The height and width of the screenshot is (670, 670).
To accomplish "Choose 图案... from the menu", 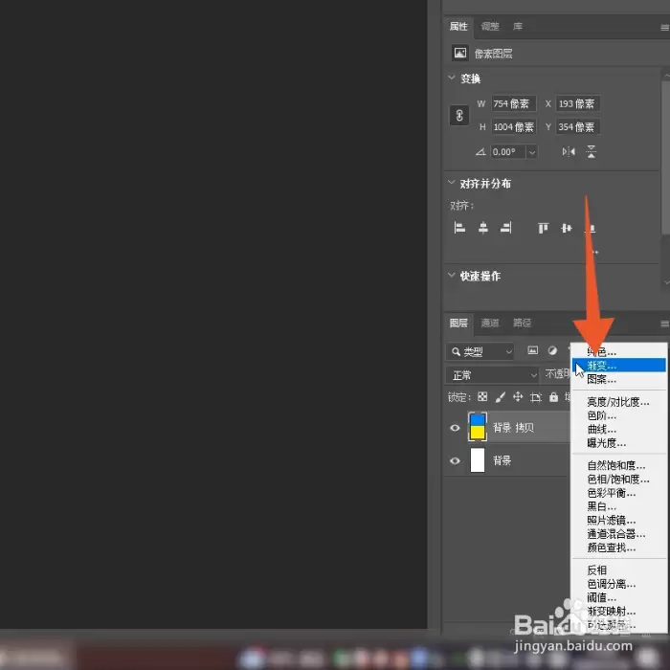I will [x=618, y=379].
